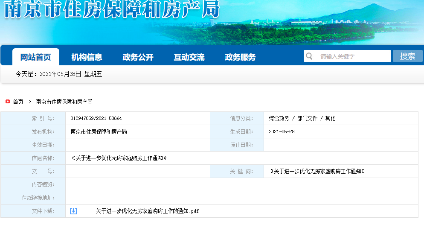Click the 南京市住房保障和房产局 header title

pyautogui.click(x=112, y=9)
